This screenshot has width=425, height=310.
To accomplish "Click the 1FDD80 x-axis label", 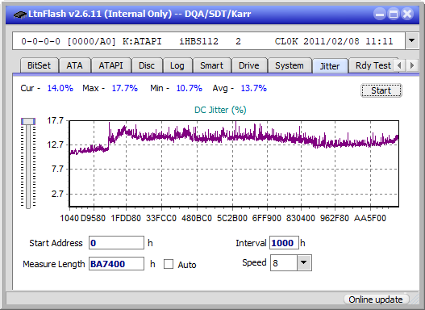I will pos(126,218).
